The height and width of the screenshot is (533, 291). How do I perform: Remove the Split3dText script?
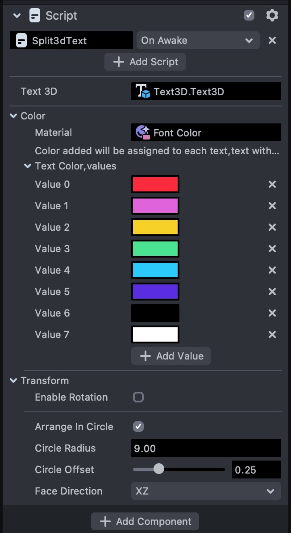(x=272, y=40)
